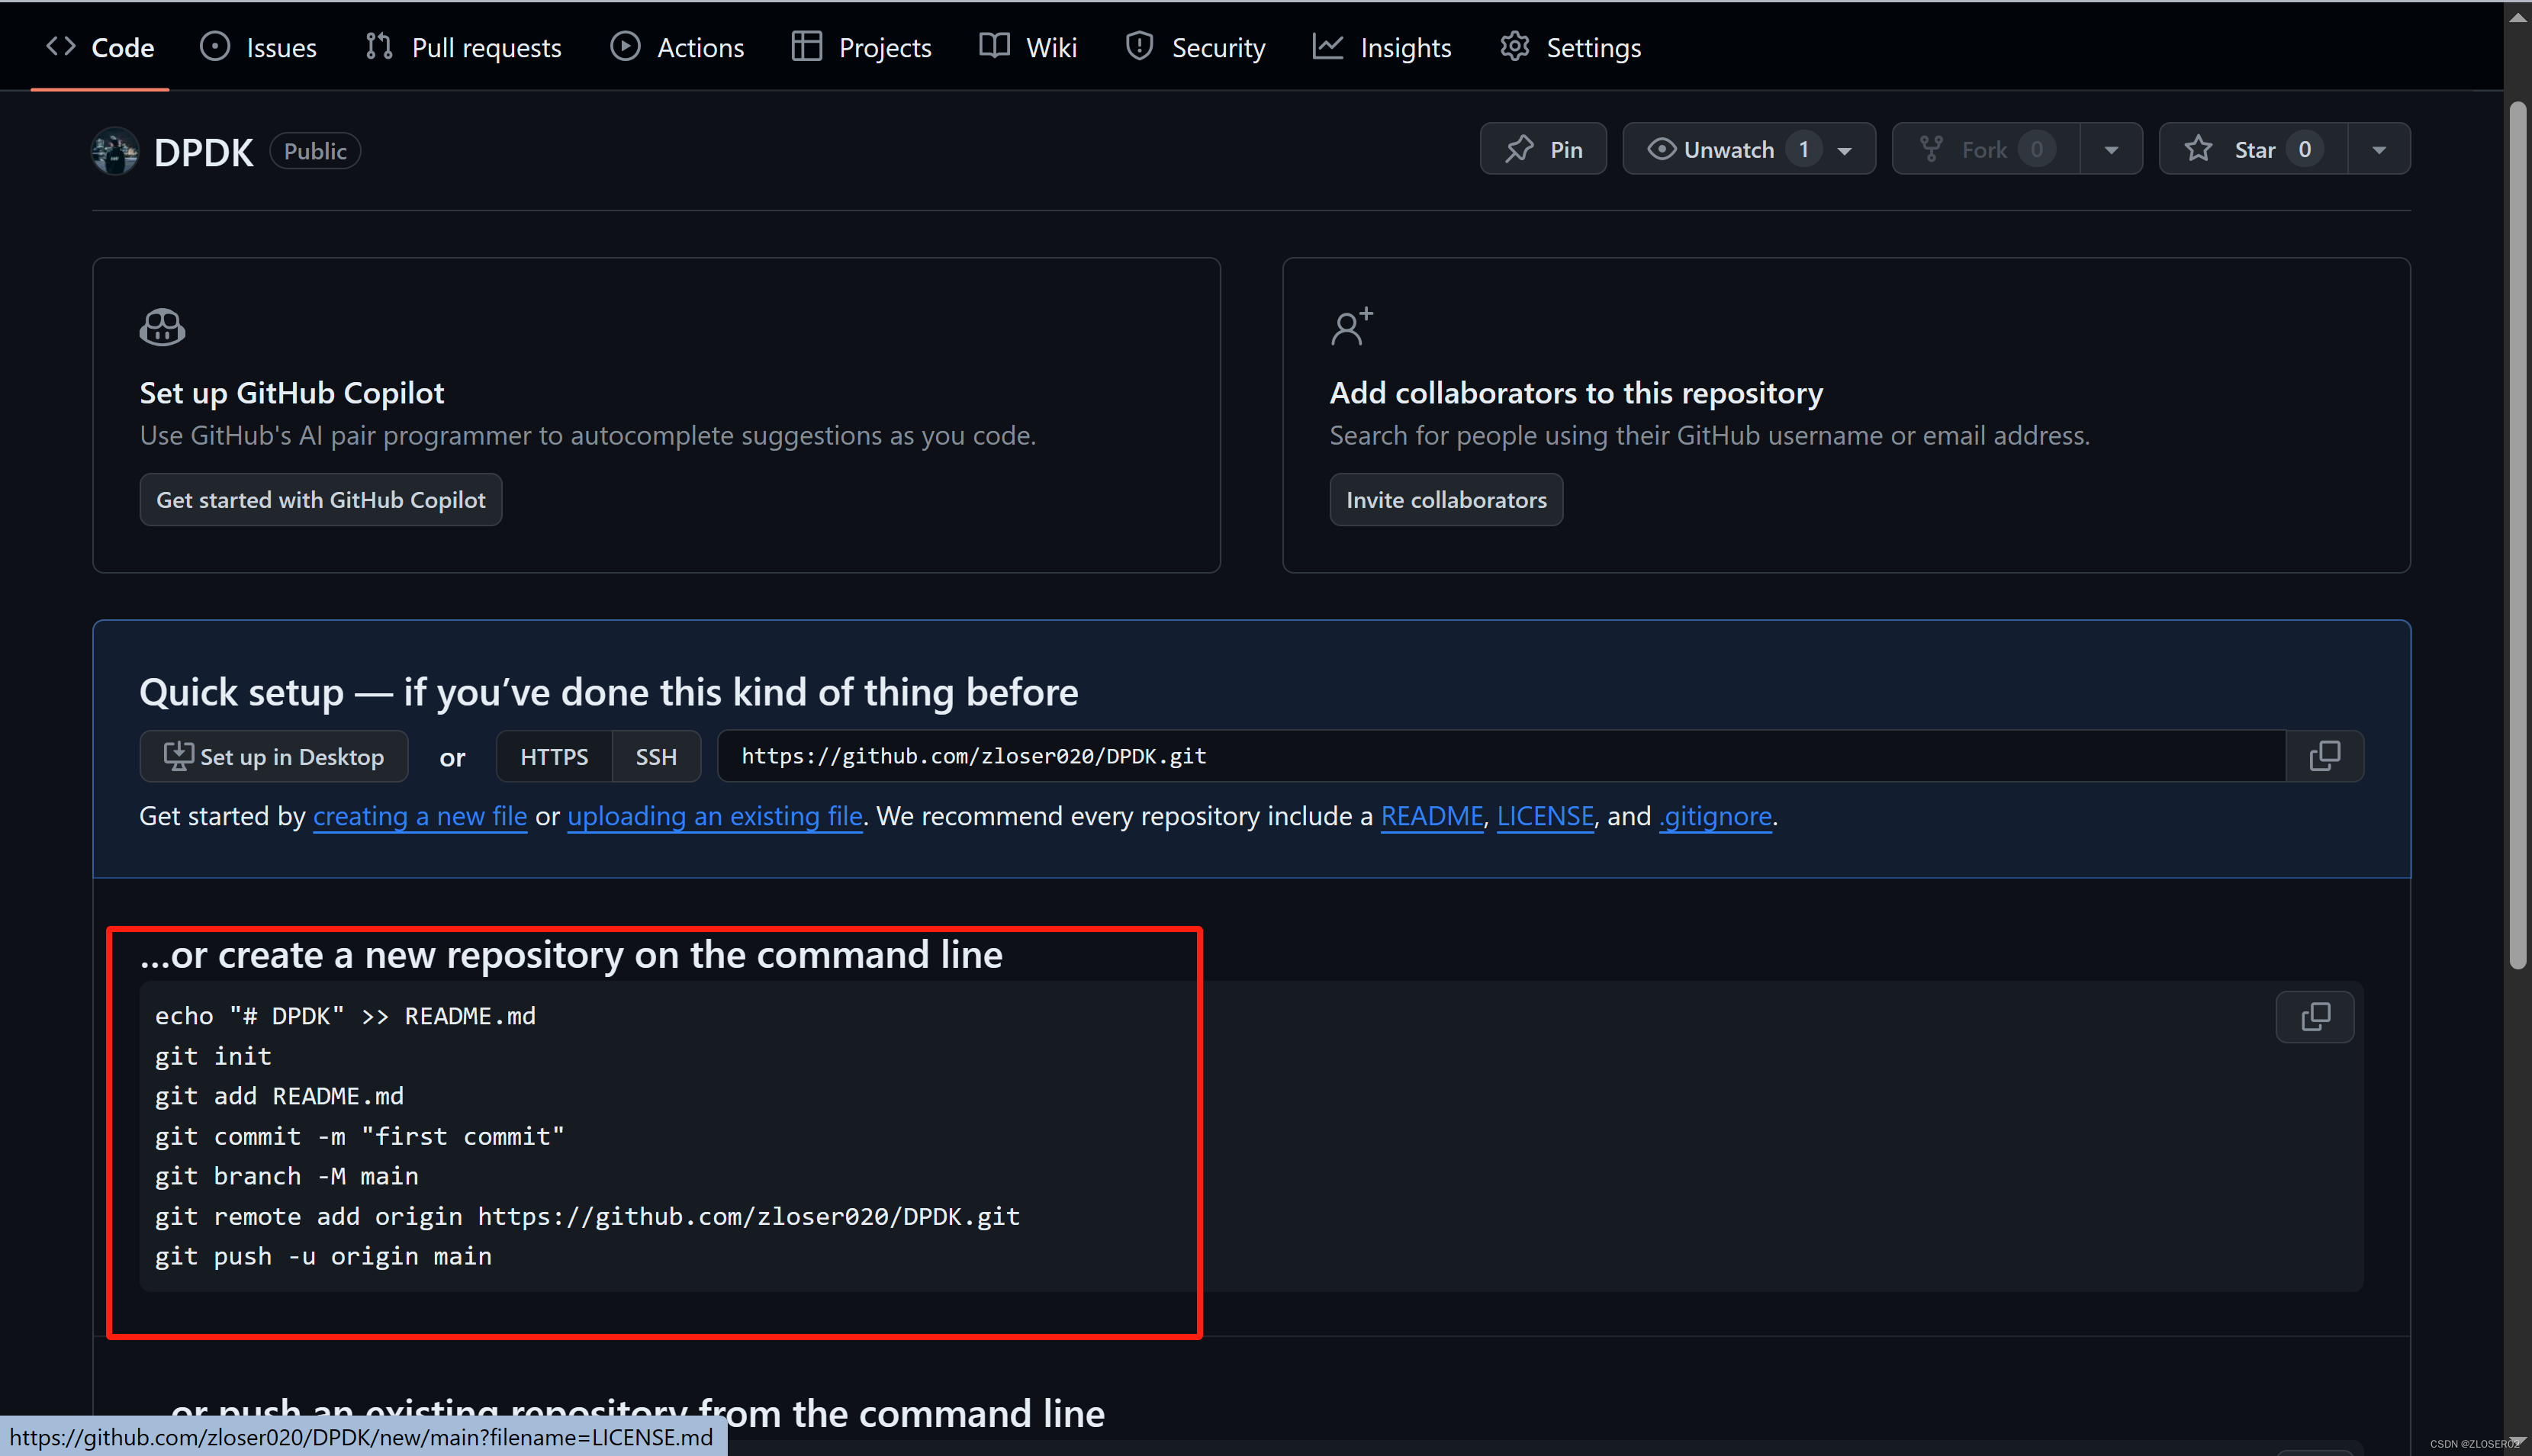Open the DPDK repository name link
2532x1456 pixels.
click(x=203, y=152)
